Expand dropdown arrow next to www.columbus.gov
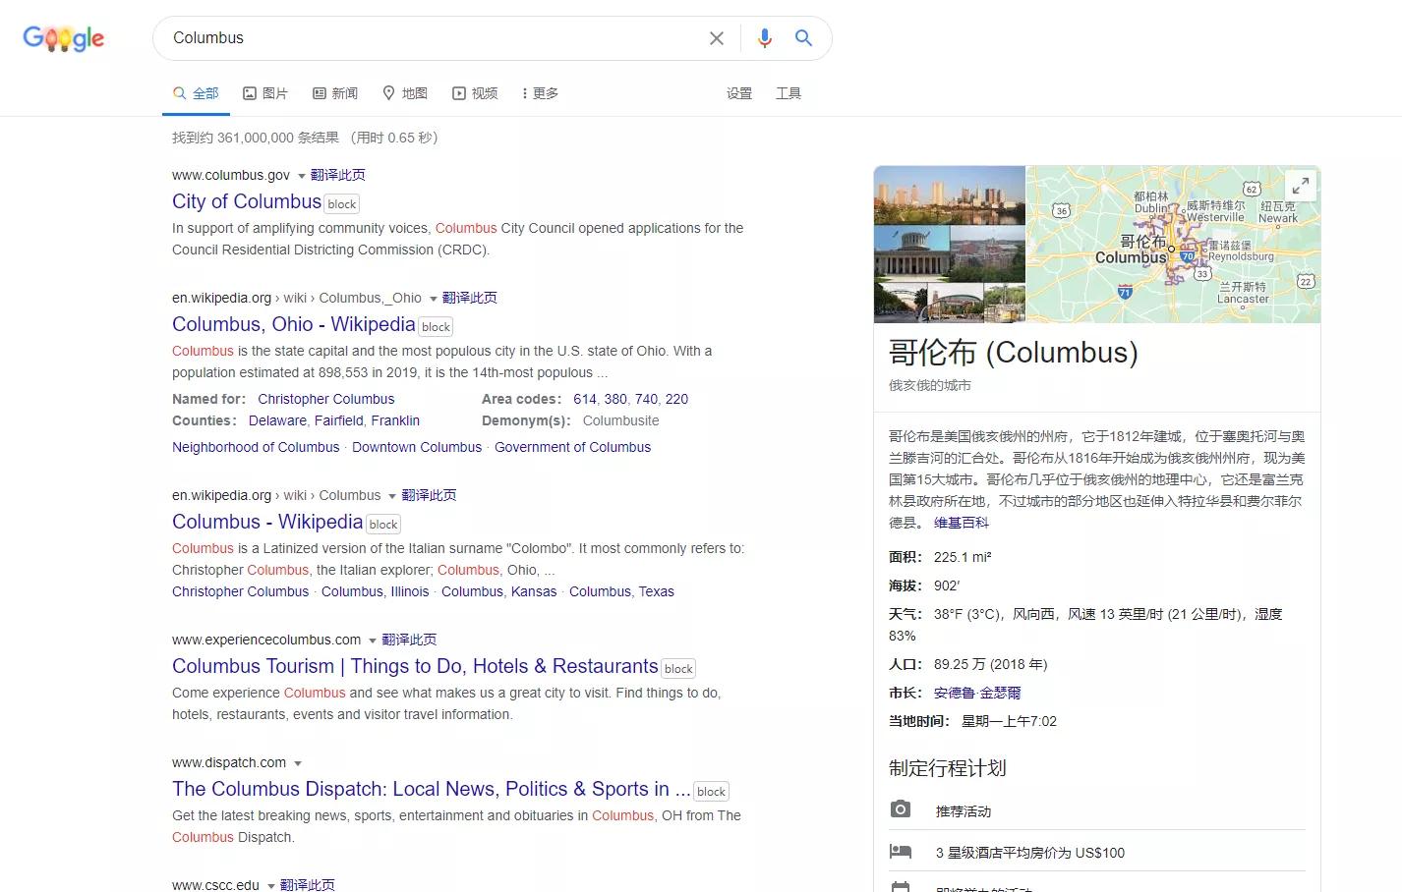The image size is (1402, 892). [301, 176]
